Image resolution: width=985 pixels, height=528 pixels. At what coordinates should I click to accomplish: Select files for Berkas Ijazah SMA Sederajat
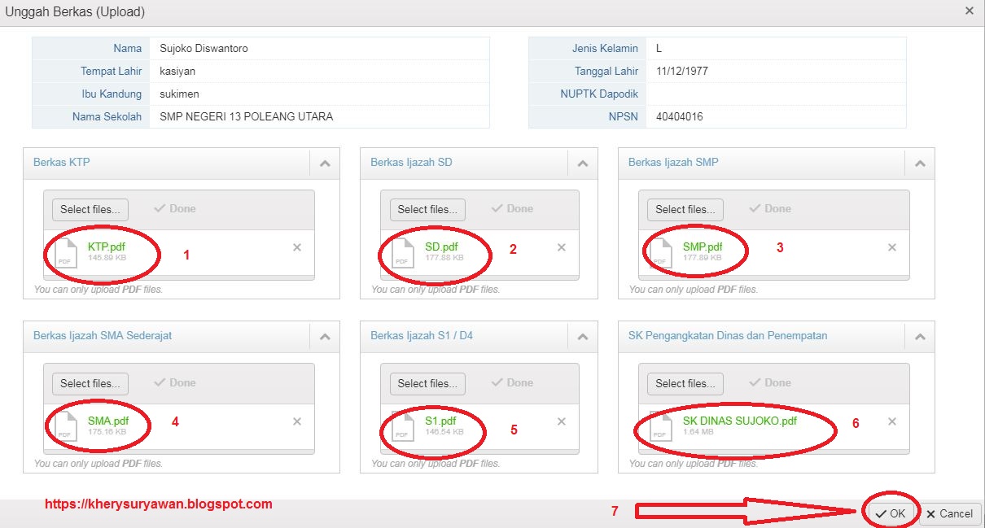click(x=90, y=383)
